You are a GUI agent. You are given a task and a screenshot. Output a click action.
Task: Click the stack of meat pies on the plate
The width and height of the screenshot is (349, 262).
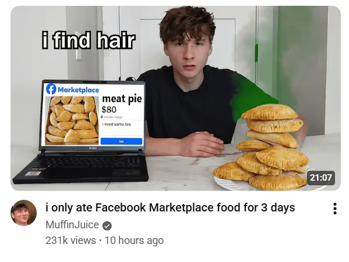pyautogui.click(x=263, y=148)
